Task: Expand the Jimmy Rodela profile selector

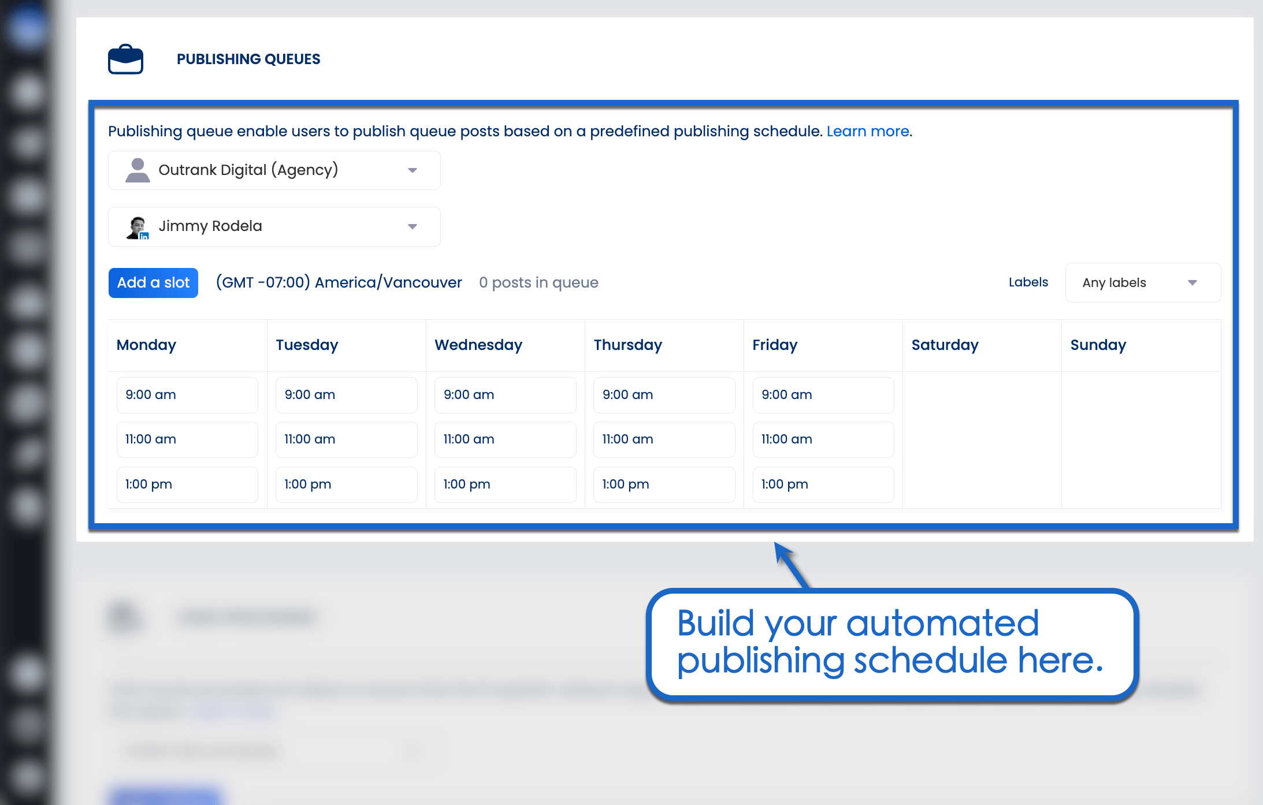Action: (x=412, y=226)
